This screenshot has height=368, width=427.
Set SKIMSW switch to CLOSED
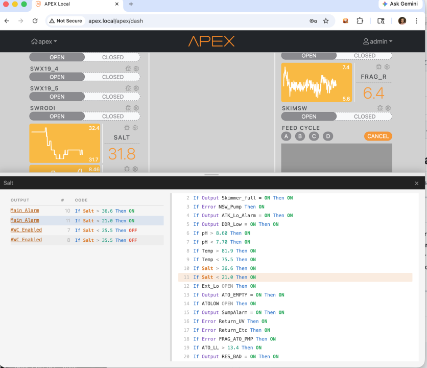(x=364, y=117)
